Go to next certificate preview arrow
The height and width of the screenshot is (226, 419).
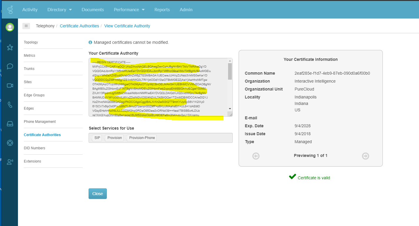click(x=365, y=156)
